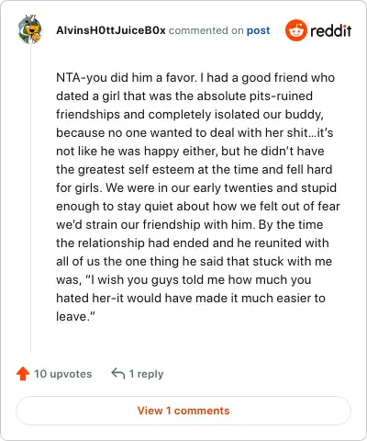Click the orange upvote arrow icon
The width and height of the screenshot is (367, 441).
(x=23, y=374)
